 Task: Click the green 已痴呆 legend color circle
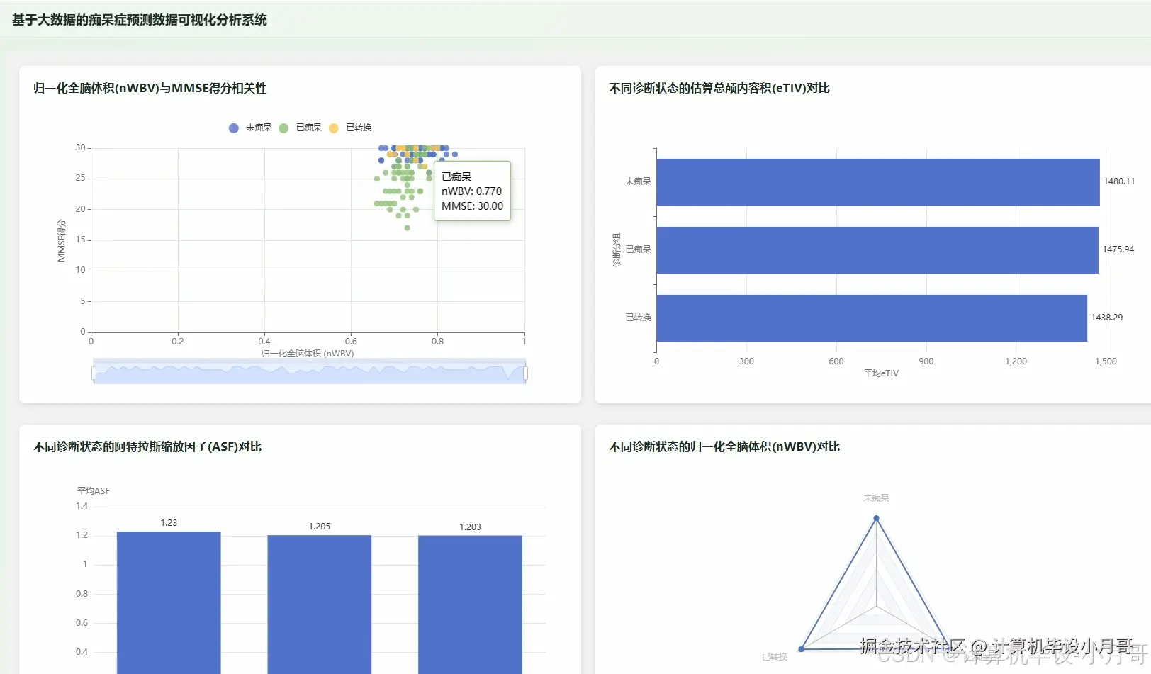tap(283, 128)
